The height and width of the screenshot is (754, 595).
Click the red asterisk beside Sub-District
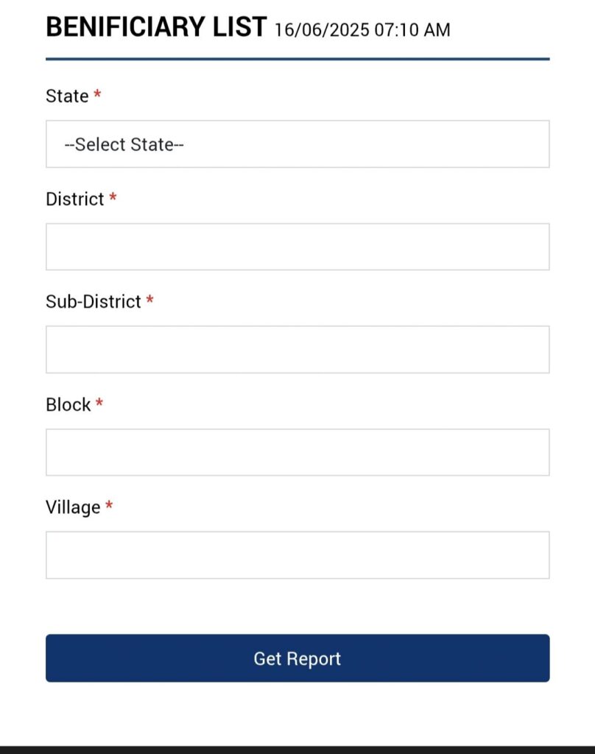(149, 300)
